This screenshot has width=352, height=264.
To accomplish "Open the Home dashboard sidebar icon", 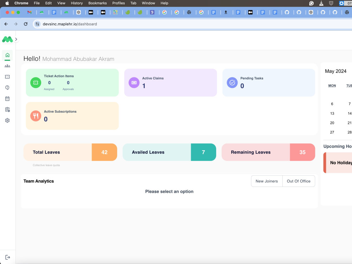I will click(x=7, y=55).
